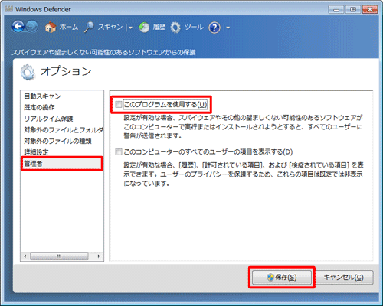Screen dimensions: 383x306
Task: Click the forward navigation arrow
Action: coord(32,27)
